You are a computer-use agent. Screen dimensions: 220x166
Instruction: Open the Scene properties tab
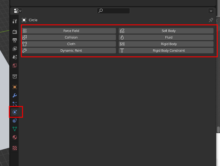[15, 57]
